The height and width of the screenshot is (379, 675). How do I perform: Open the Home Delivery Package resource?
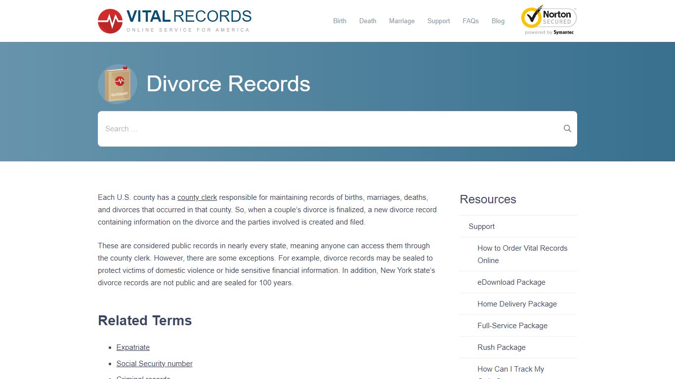click(x=517, y=304)
